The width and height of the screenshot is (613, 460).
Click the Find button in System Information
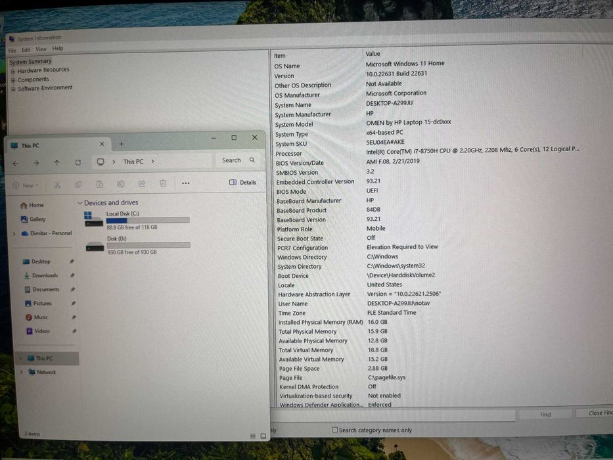point(545,414)
